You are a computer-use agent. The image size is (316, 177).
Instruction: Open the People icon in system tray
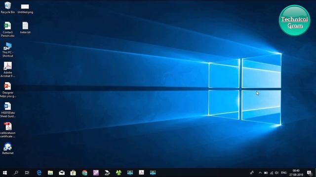[252, 173]
